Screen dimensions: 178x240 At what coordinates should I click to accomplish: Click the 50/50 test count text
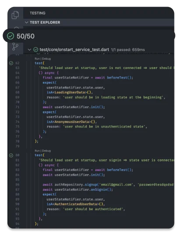click(x=25, y=36)
